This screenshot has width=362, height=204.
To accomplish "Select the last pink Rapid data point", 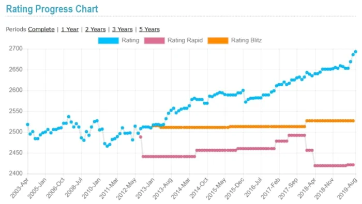I will tap(353, 165).
